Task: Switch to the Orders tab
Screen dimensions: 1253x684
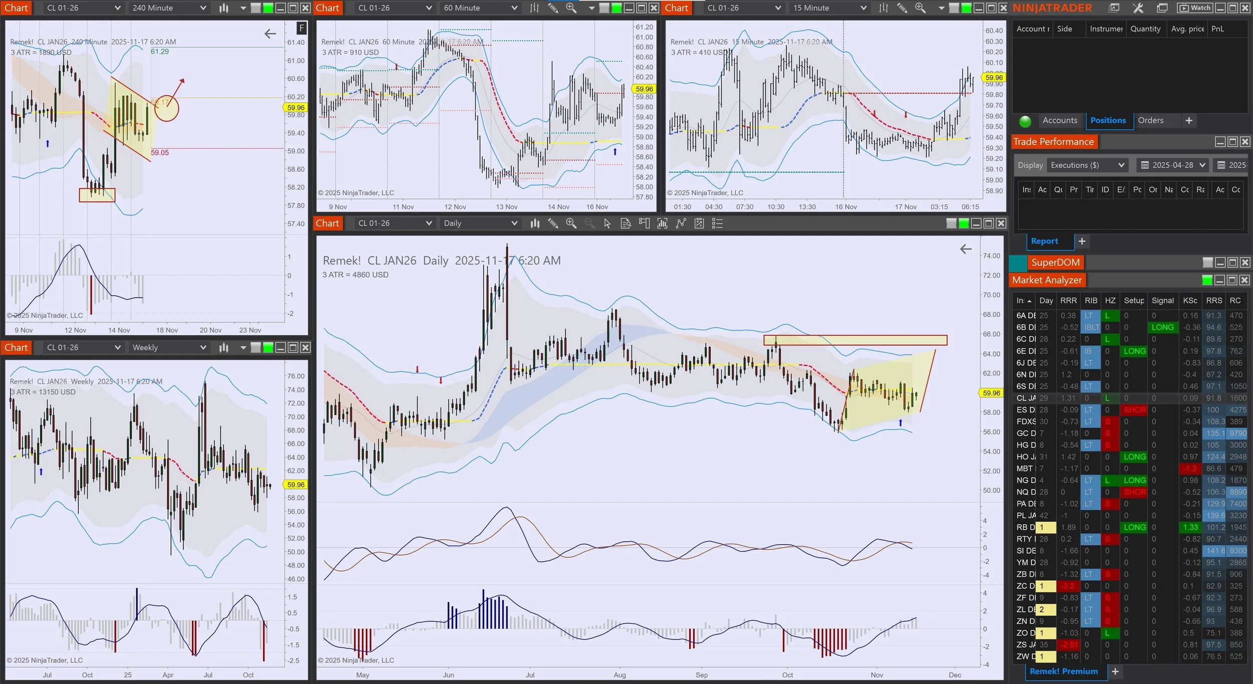Action: pos(1150,120)
